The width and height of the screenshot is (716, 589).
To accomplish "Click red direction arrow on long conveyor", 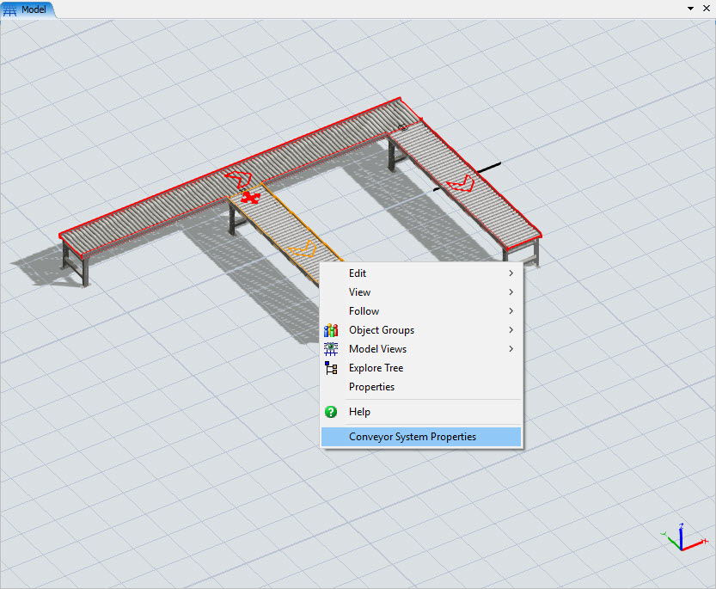I will pyautogui.click(x=238, y=179).
